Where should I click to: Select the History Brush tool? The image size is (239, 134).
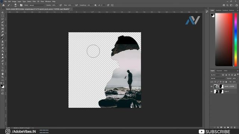pos(3,45)
